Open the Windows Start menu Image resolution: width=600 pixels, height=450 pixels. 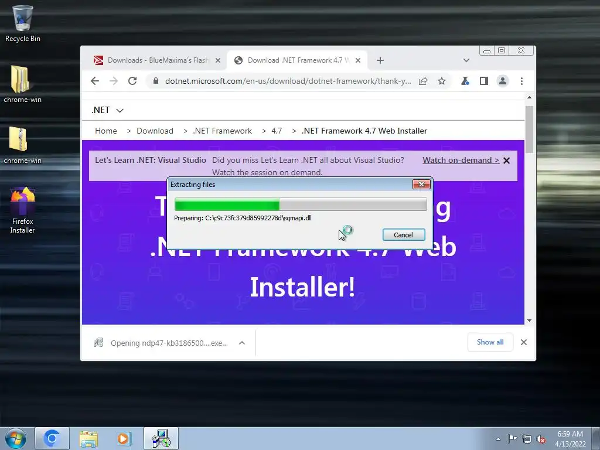click(x=16, y=438)
